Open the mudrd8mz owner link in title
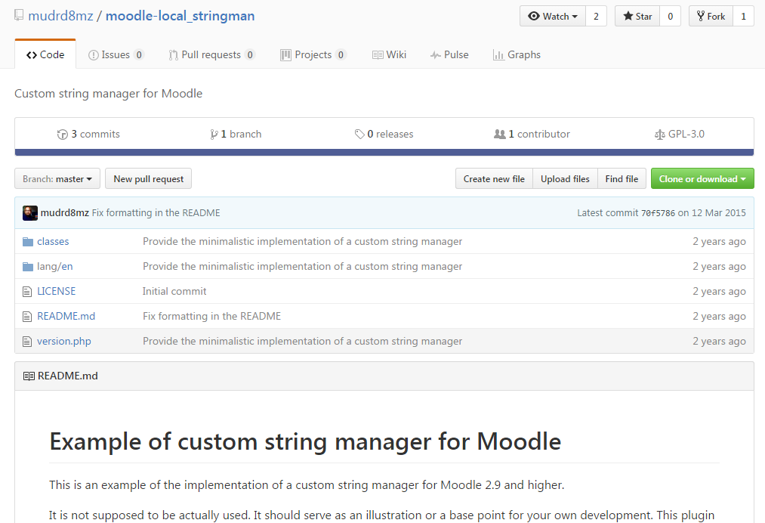Image resolution: width=765 pixels, height=523 pixels. [60, 16]
